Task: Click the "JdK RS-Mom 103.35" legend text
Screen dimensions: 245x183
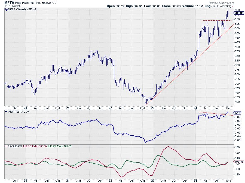Action: (60, 146)
